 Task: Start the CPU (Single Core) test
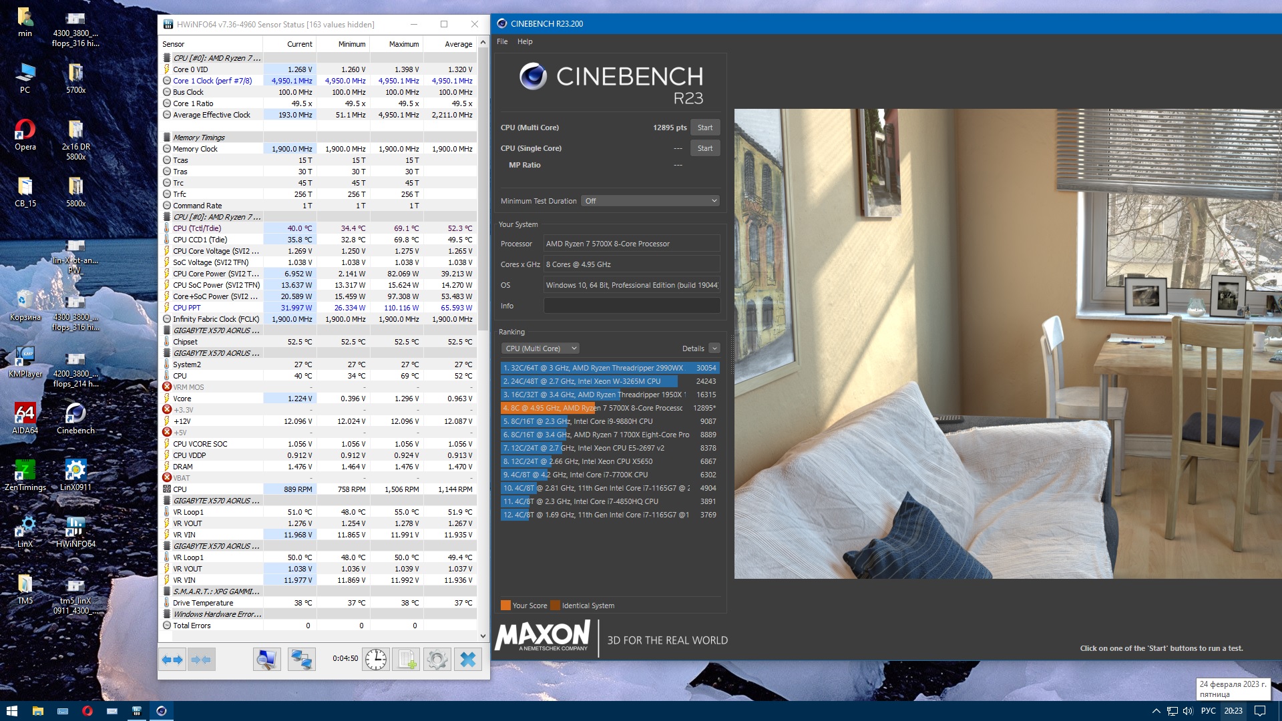pyautogui.click(x=704, y=148)
